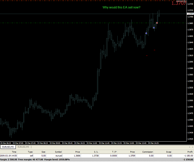Click the Profit column header

tap(190, 152)
